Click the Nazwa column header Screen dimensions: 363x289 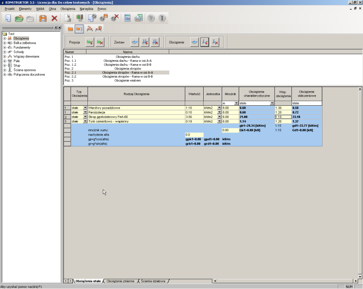[x=127, y=52]
